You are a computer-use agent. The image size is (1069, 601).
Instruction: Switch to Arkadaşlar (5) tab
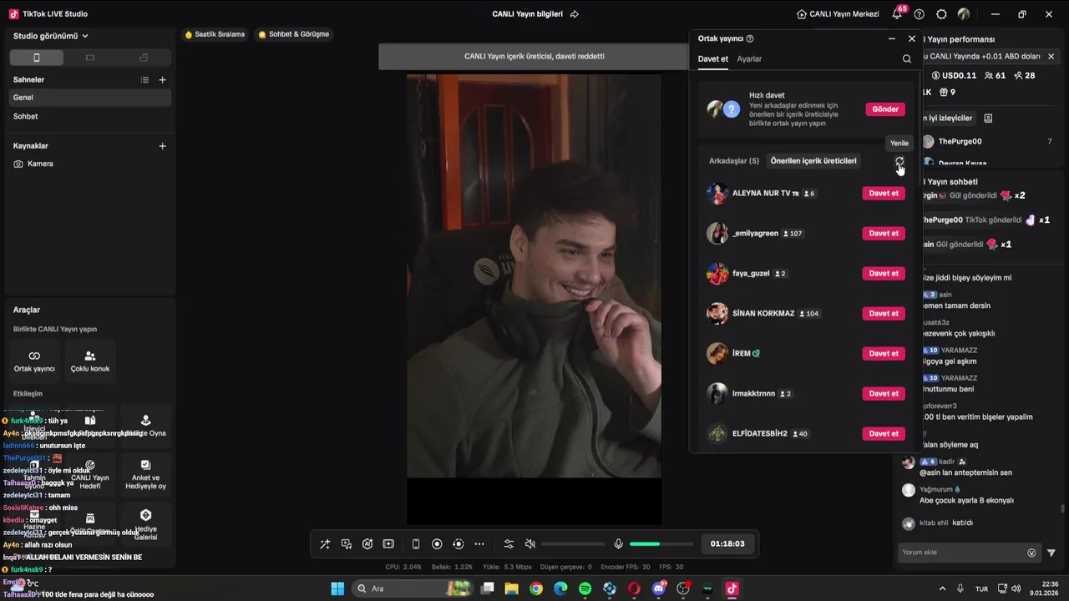[x=734, y=161]
